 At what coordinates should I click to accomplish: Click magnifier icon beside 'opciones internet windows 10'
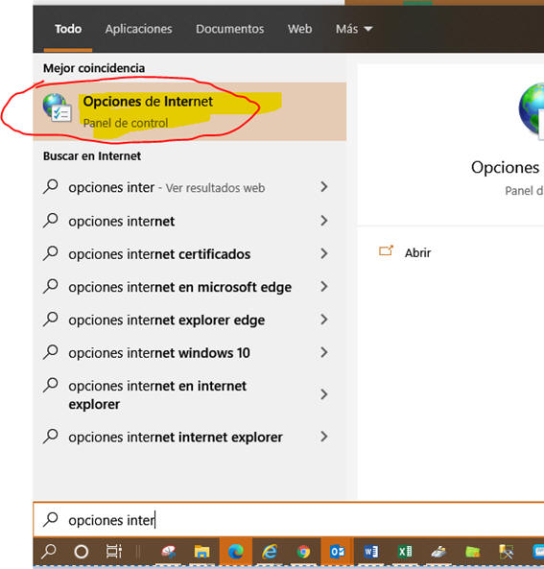[51, 352]
